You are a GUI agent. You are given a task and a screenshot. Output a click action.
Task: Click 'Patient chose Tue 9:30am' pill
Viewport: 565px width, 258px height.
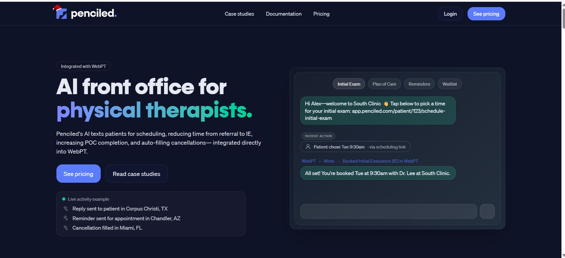tap(355, 147)
